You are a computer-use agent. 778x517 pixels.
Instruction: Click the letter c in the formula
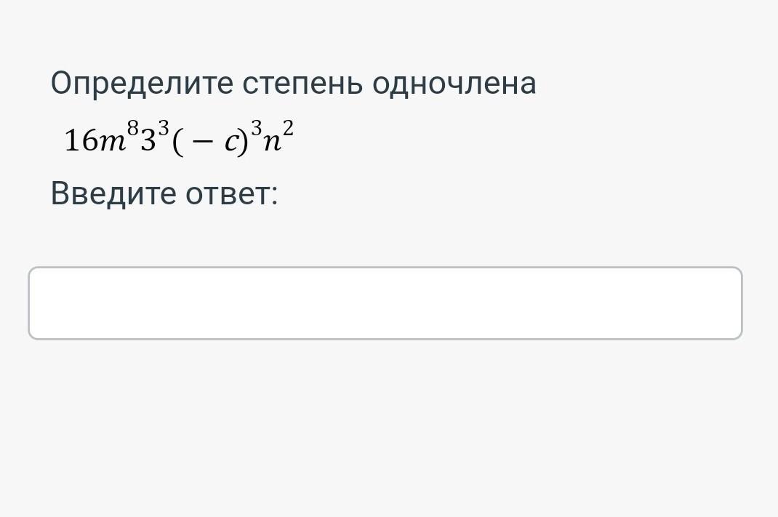point(230,143)
